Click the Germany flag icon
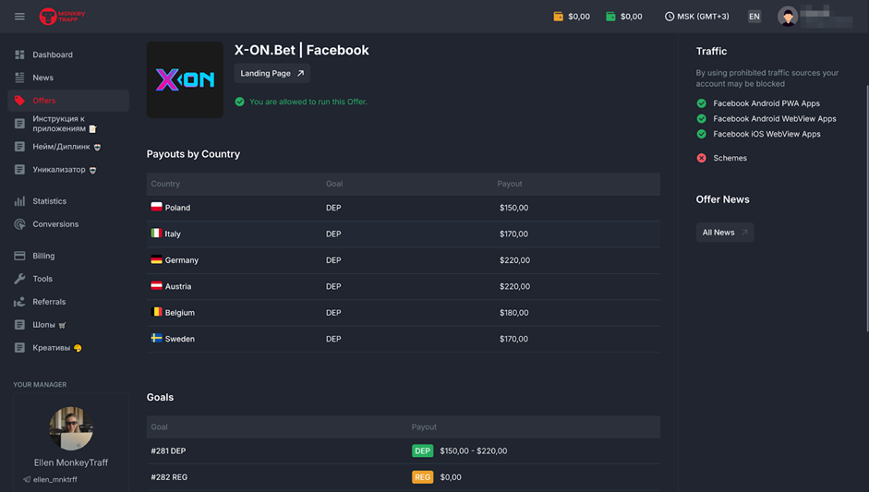The image size is (869, 492). 156,259
